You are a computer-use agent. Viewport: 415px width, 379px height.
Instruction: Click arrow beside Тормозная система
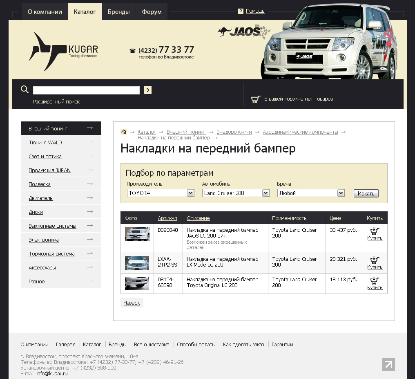coord(90,253)
